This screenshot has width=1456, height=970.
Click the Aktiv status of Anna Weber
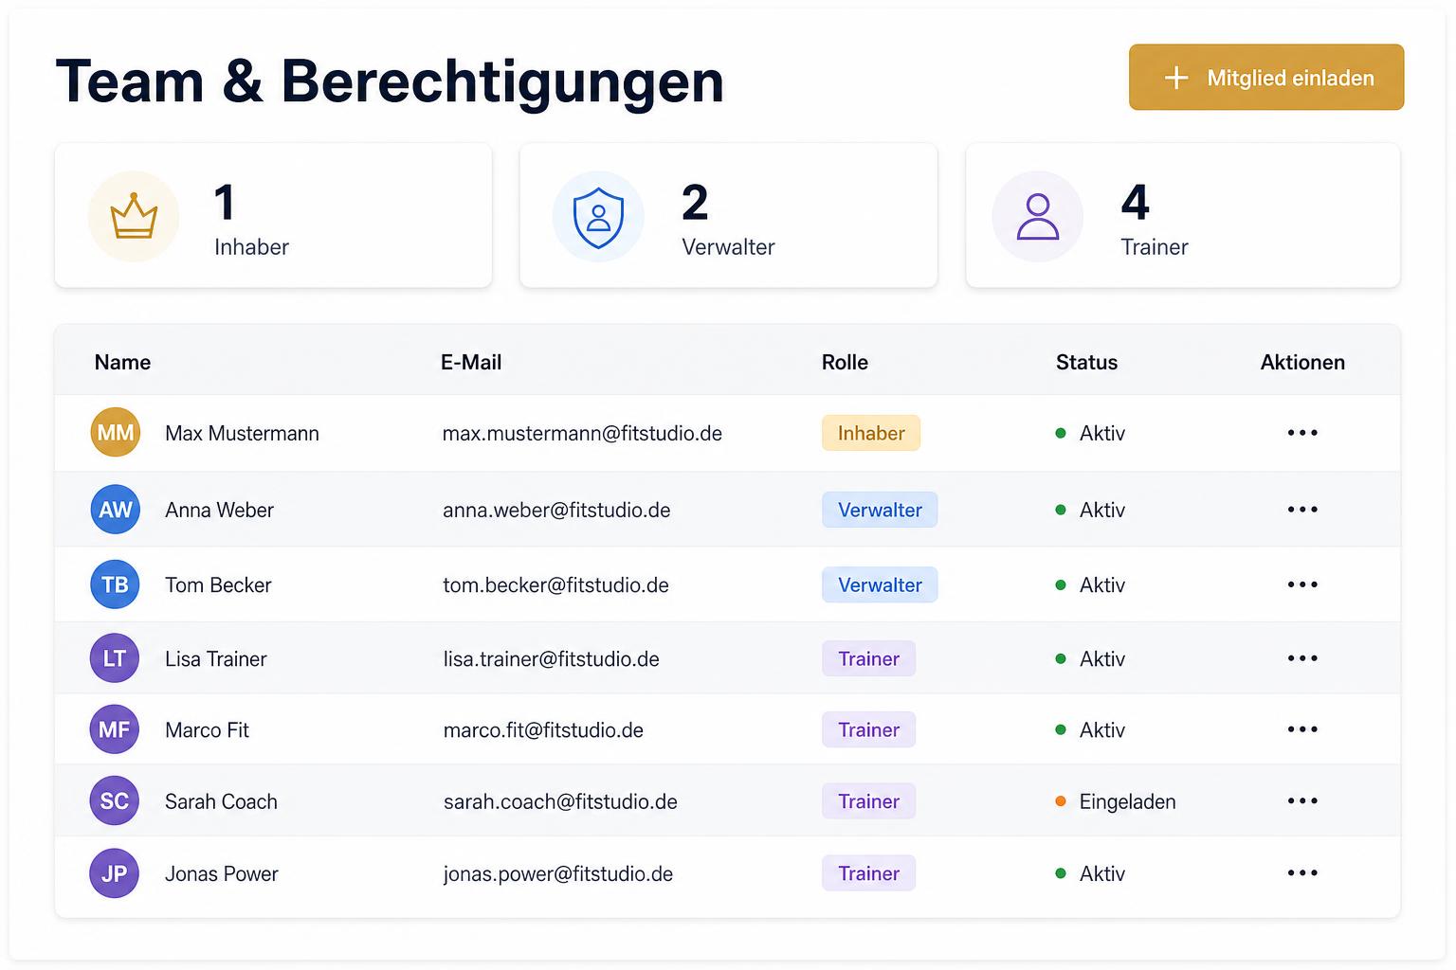click(1090, 510)
